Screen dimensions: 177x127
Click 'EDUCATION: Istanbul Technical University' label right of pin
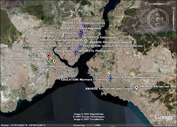113,46
